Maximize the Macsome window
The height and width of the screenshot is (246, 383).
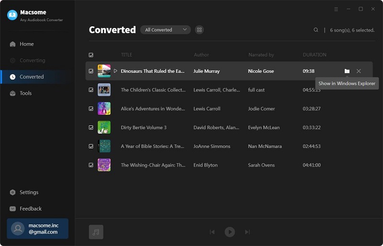[x=360, y=9]
